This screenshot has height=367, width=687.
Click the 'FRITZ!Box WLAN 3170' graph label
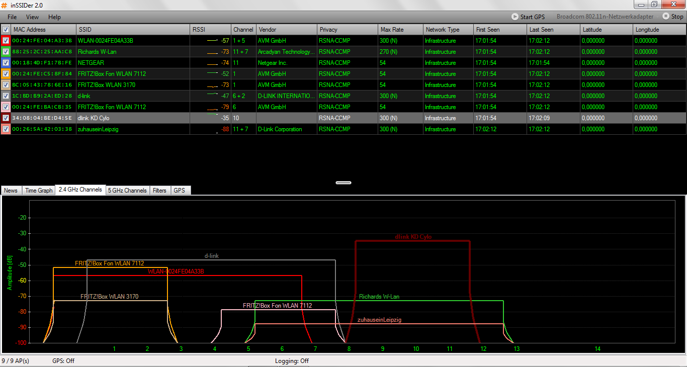pyautogui.click(x=109, y=297)
